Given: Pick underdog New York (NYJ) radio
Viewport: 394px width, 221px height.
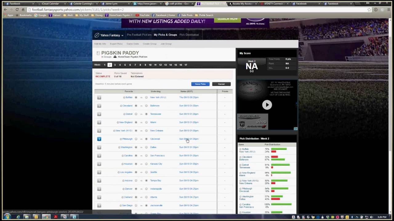Looking at the screenshot, I should pos(146,97).
